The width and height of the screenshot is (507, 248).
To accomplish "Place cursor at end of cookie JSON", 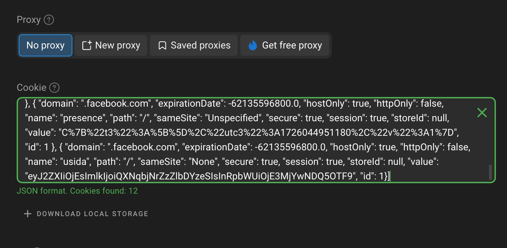I will pyautogui.click(x=390, y=177).
